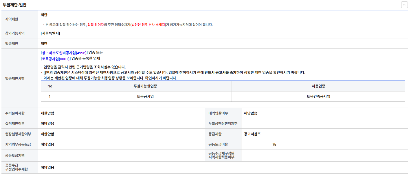Click the [서울특별시] region value
This screenshot has width=409, height=174.
[x=50, y=33]
